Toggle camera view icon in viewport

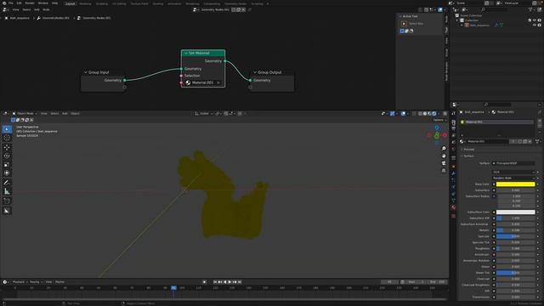[444, 163]
